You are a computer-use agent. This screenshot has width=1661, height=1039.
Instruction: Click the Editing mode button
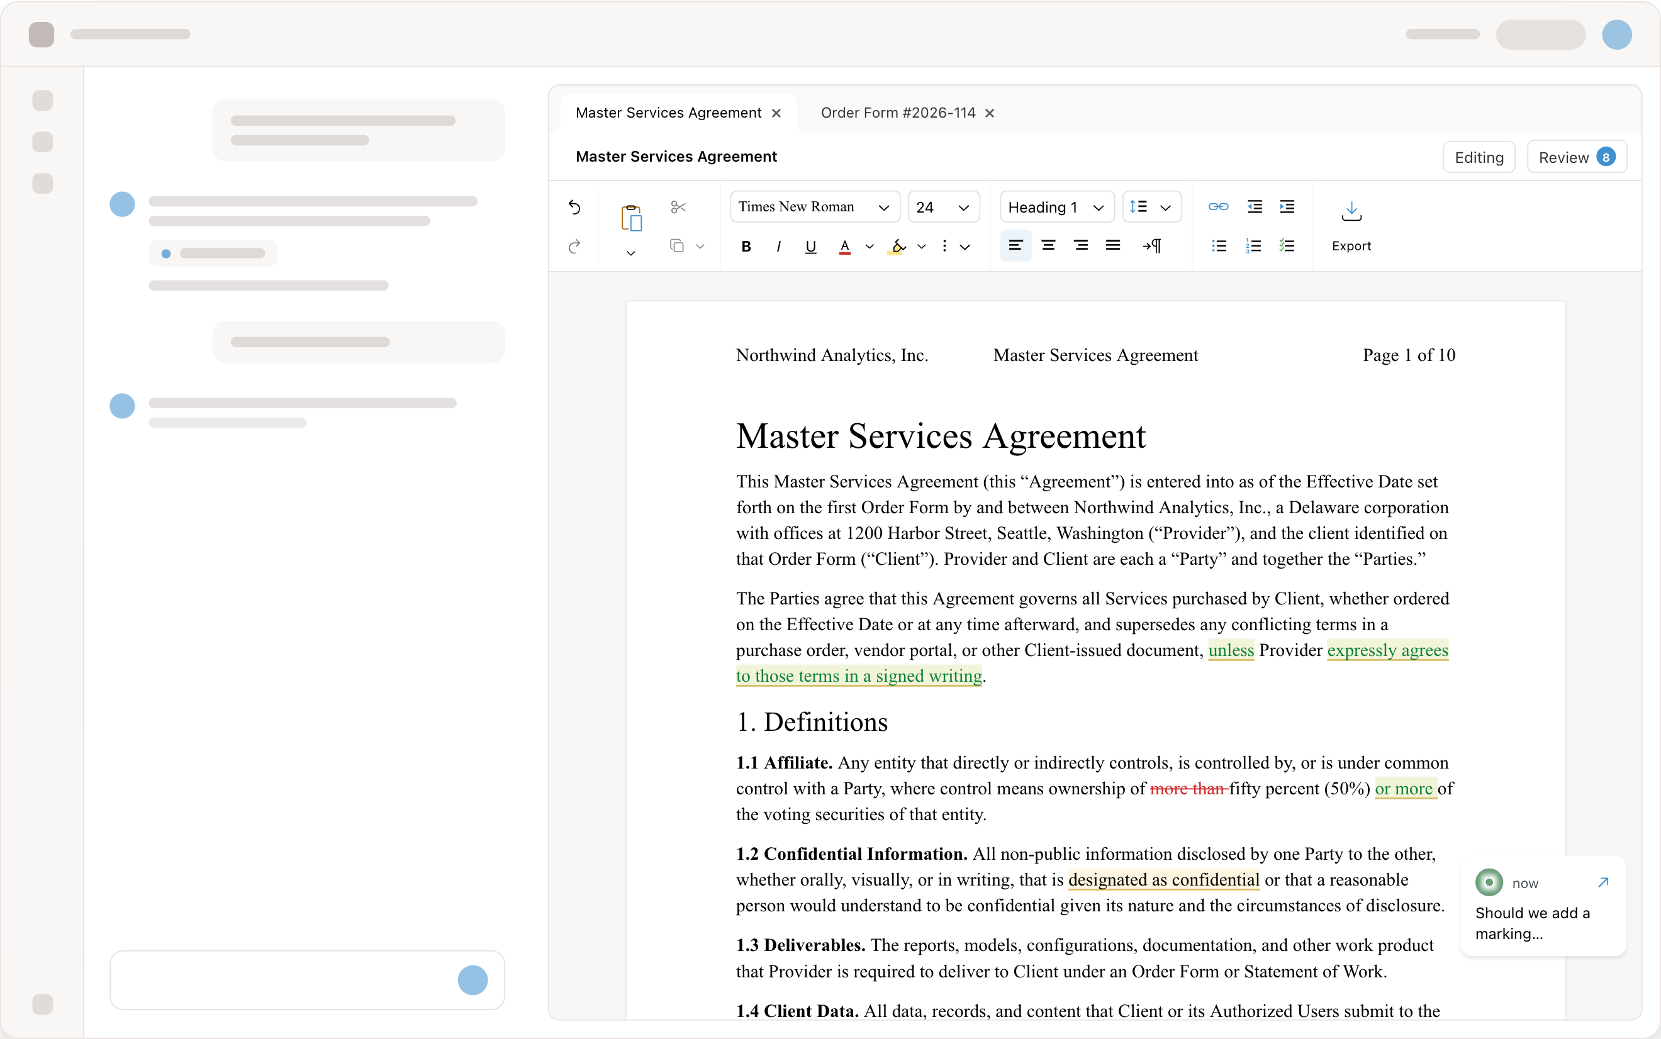coord(1479,157)
